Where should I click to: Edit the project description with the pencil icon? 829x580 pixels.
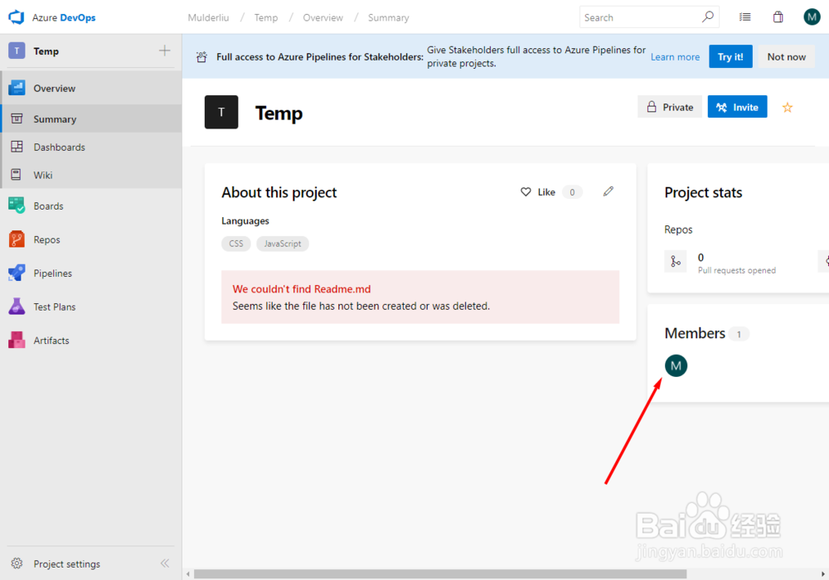pyautogui.click(x=608, y=191)
